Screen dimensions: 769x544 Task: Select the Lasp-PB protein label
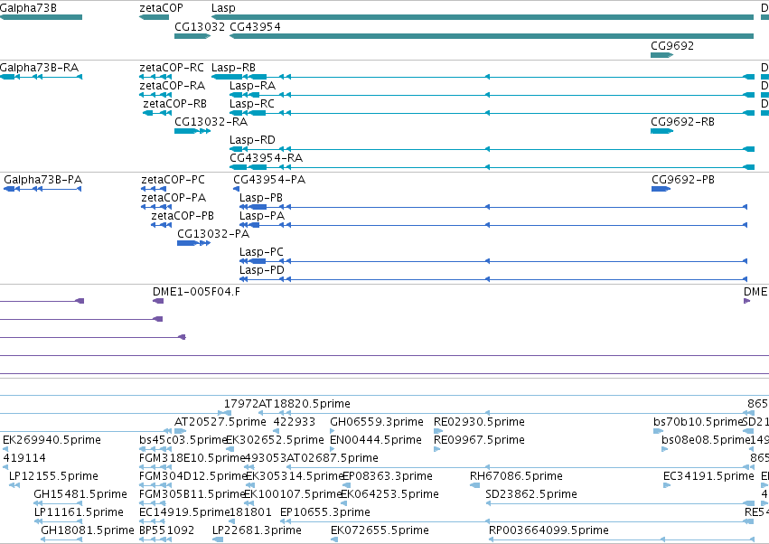click(x=261, y=198)
